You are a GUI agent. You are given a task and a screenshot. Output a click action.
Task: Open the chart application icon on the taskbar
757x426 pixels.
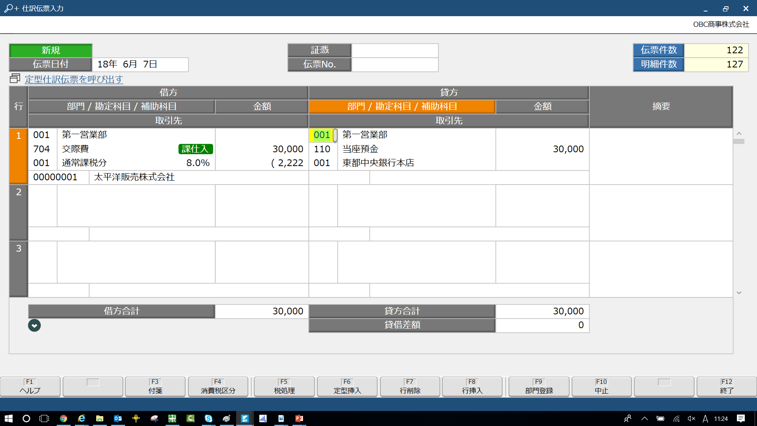263,419
